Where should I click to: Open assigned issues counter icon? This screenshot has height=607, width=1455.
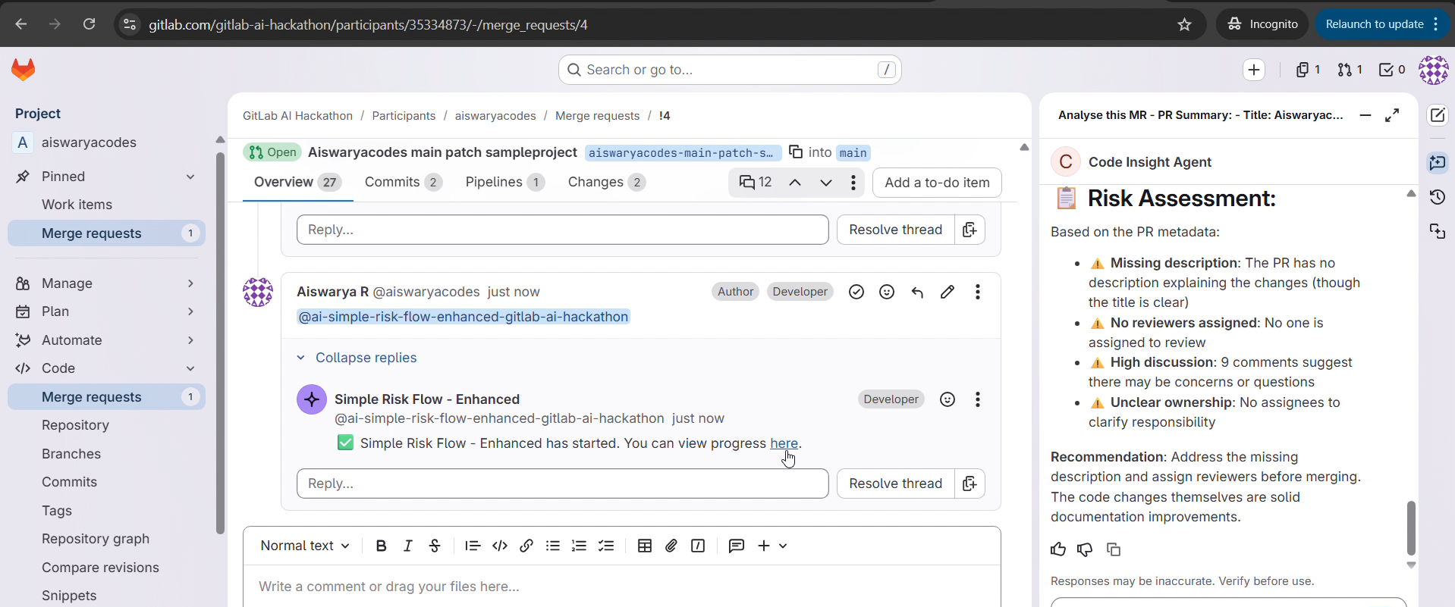(1308, 70)
